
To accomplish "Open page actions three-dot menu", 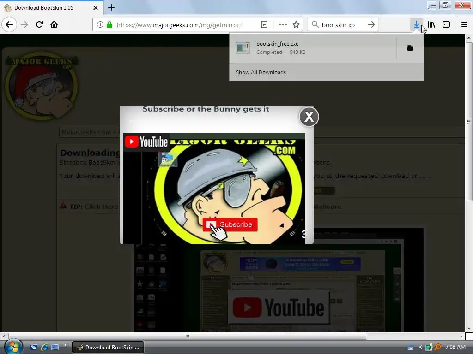I will [283, 25].
